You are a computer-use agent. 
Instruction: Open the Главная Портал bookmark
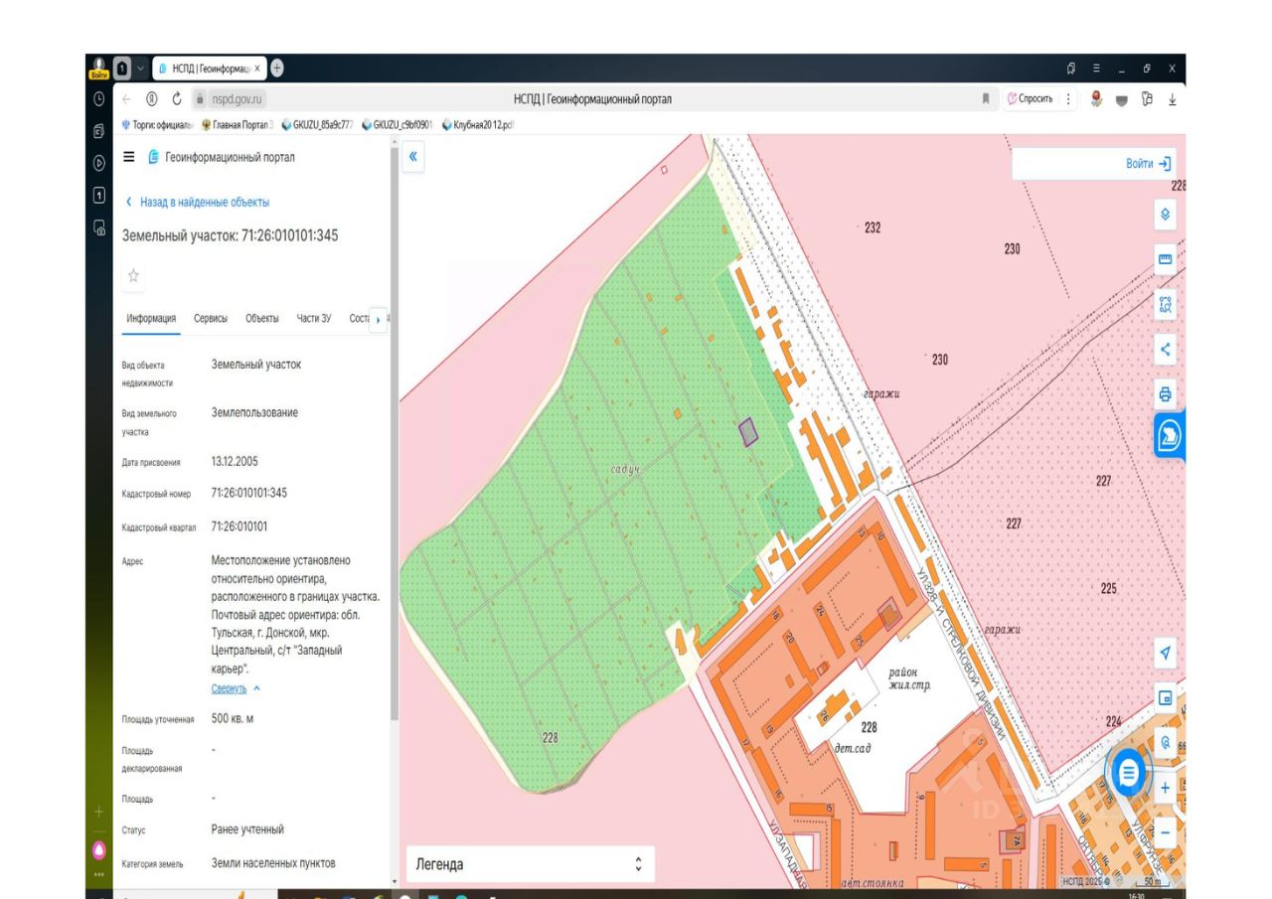point(238,125)
